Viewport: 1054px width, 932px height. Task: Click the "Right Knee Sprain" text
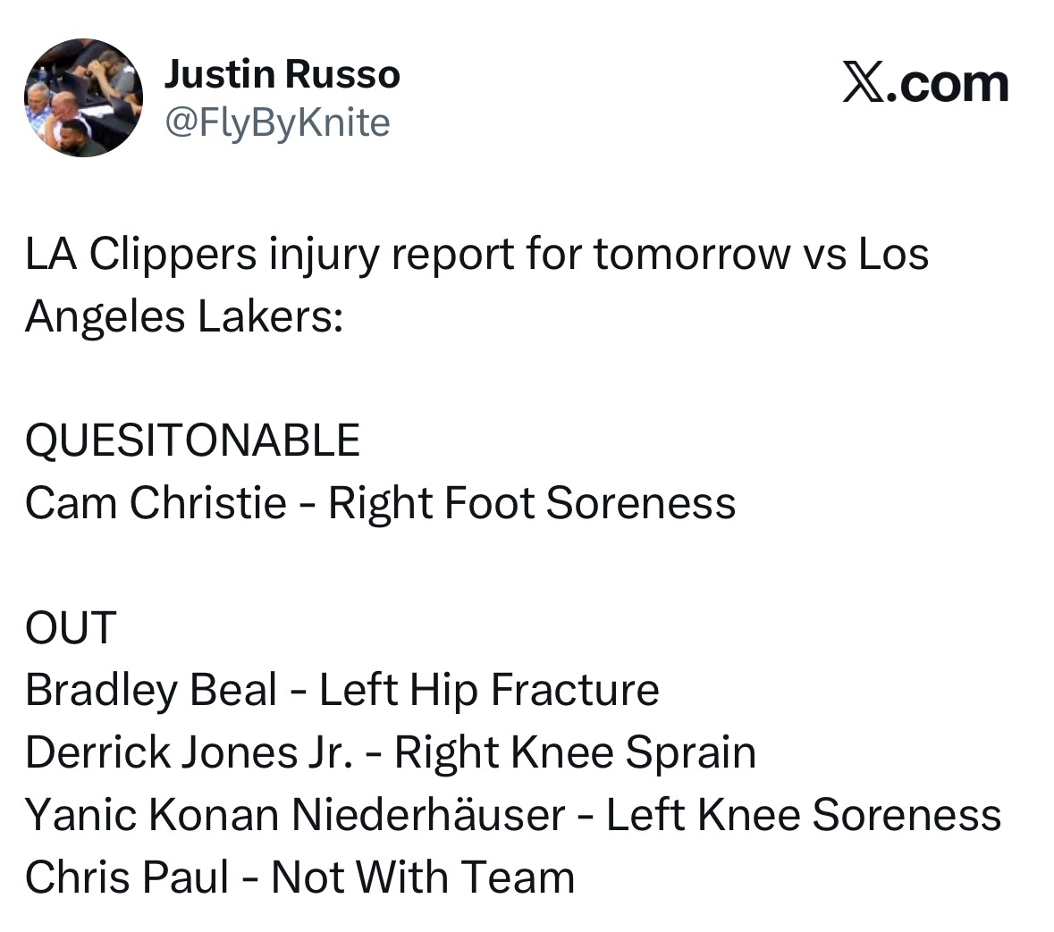click(x=575, y=752)
